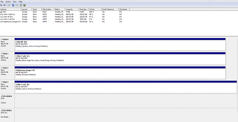Sort by the Type column header
The width and height of the screenshot is (238, 122).
37,9
